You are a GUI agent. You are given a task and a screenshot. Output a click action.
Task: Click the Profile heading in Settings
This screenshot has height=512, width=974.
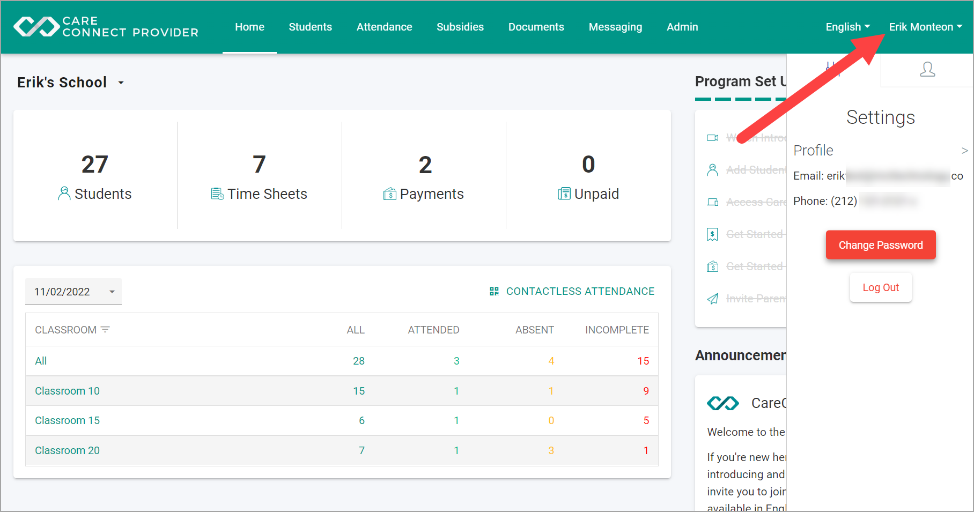pyautogui.click(x=813, y=151)
